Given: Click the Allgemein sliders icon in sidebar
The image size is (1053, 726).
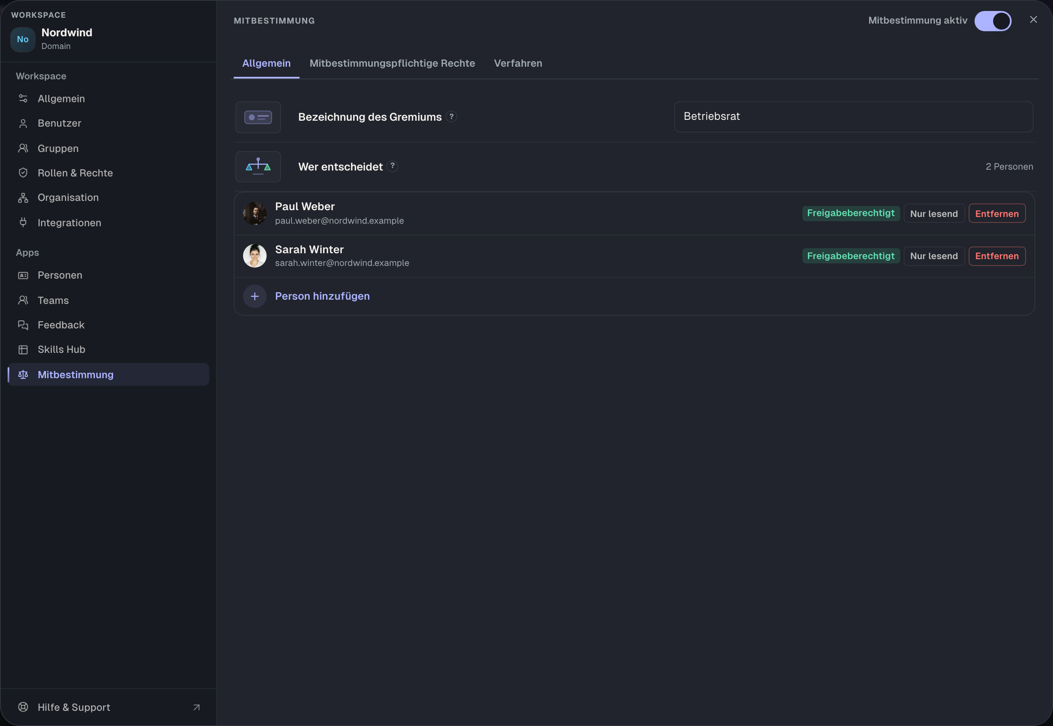Looking at the screenshot, I should (x=23, y=98).
